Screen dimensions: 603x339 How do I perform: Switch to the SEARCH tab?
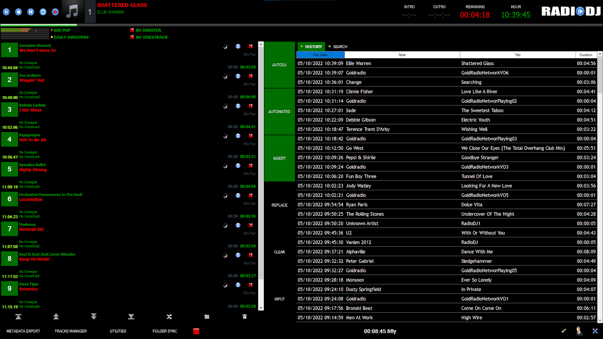point(338,47)
